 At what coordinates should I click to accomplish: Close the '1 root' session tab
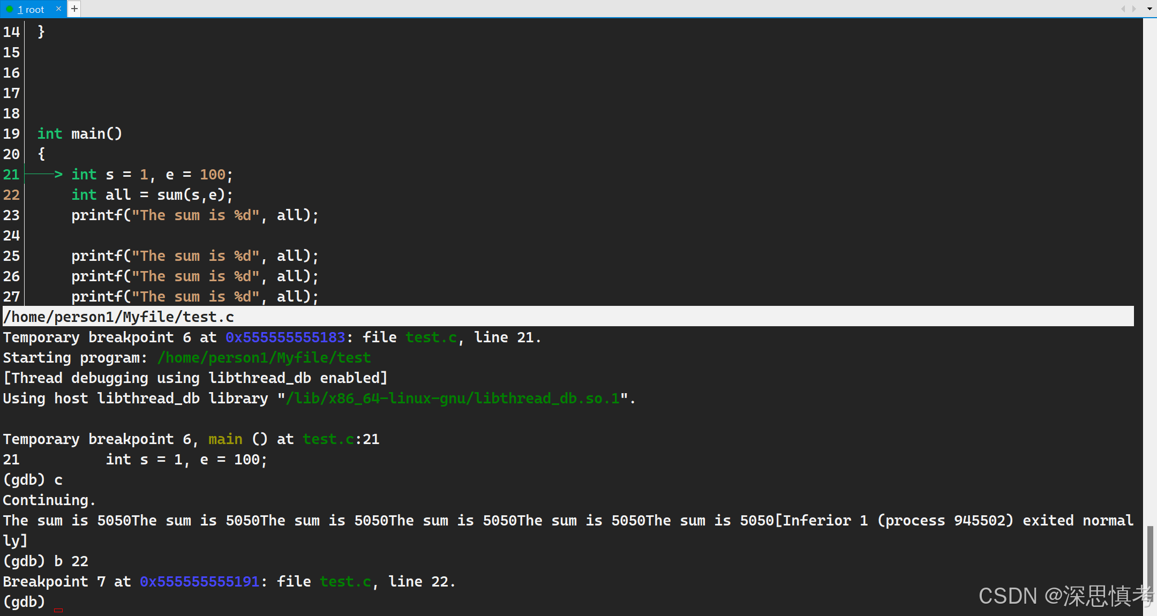(x=58, y=9)
